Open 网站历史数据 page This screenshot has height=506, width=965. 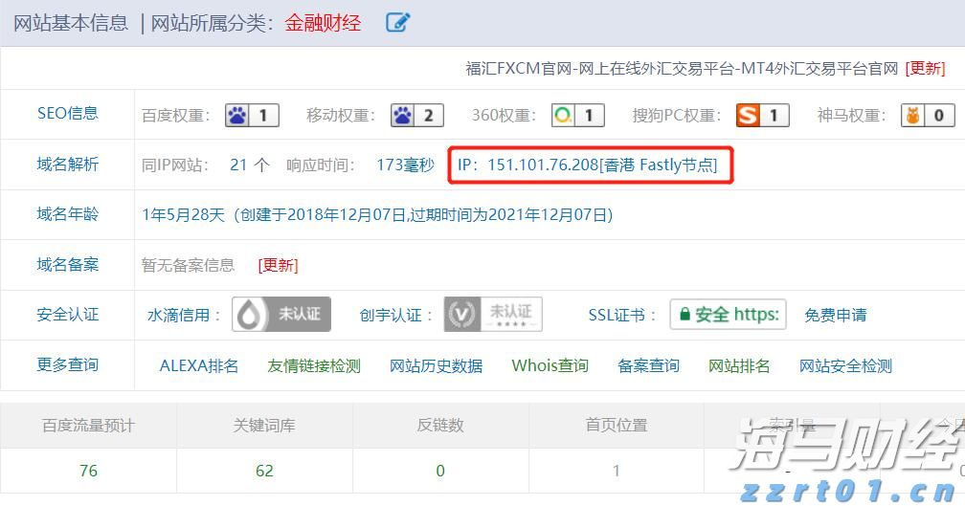[436, 365]
